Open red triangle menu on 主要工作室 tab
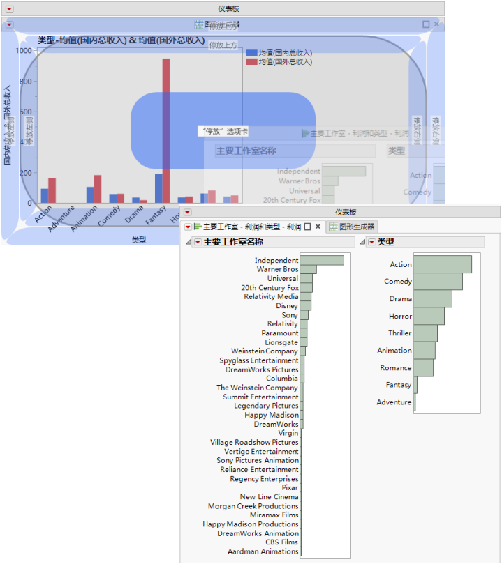502x564 pixels. tap(188, 227)
